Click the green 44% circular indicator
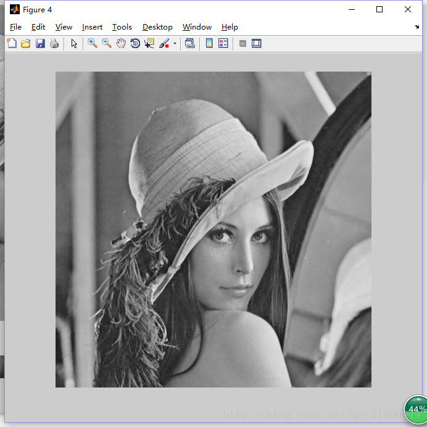The height and width of the screenshot is (427, 427). [415, 409]
